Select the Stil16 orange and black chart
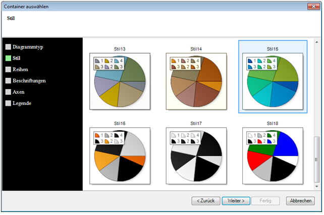This screenshot has height=215, width=324. tap(119, 156)
